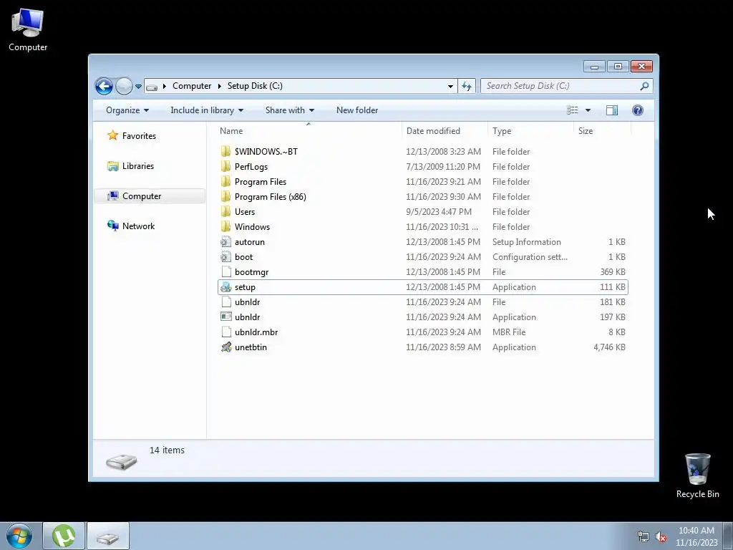
Task: Click the '12/13/2008 3:23 AM' date cell
Action: tap(443, 152)
